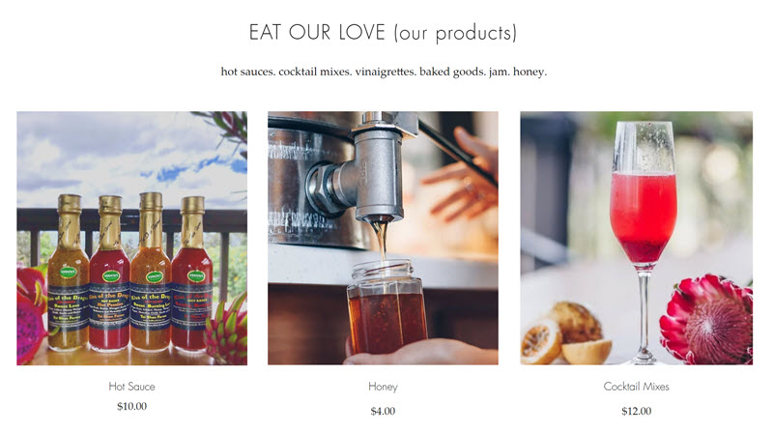Select the $12.00 price under Cocktail Mixes
This screenshot has width=773, height=432.
click(x=637, y=412)
